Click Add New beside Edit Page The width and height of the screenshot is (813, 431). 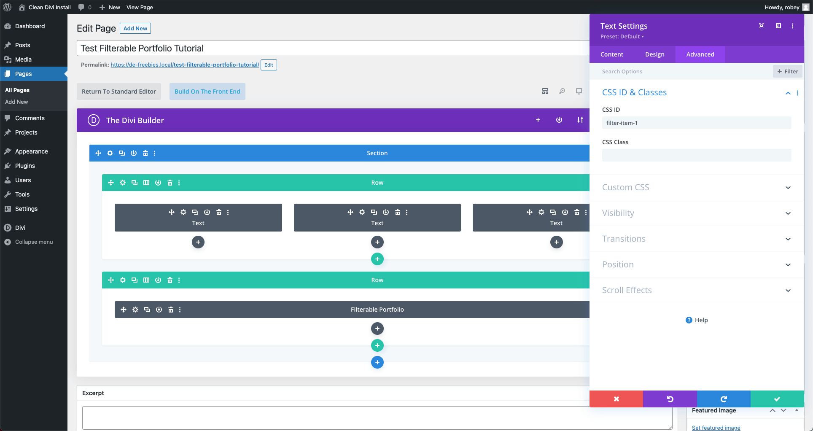(x=135, y=28)
